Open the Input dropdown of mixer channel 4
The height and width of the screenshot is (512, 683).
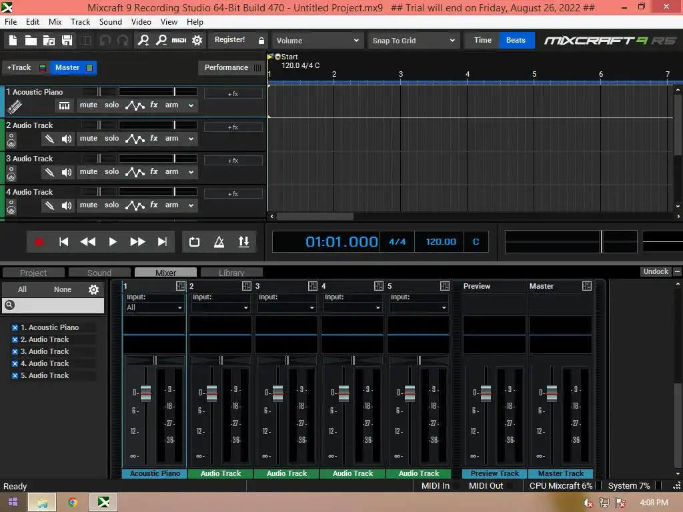352,307
